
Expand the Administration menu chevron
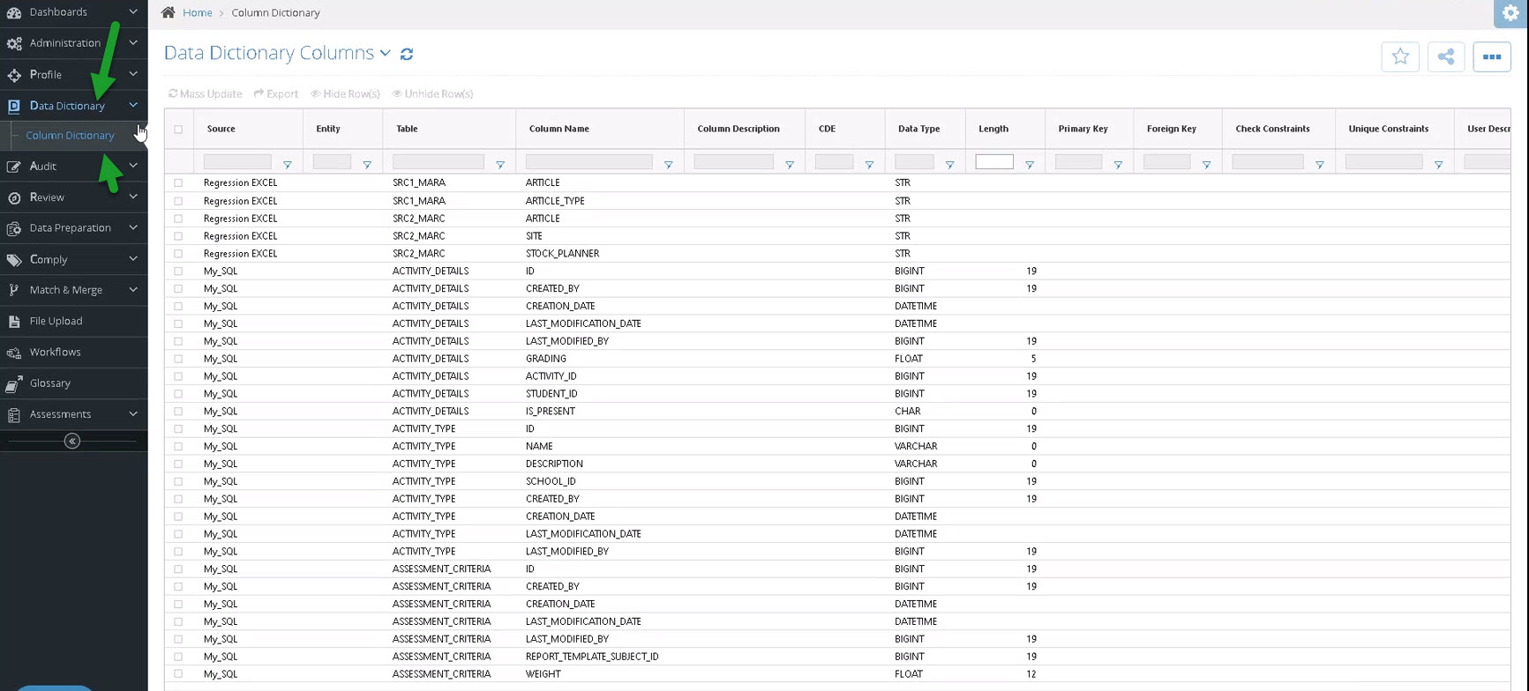point(133,42)
